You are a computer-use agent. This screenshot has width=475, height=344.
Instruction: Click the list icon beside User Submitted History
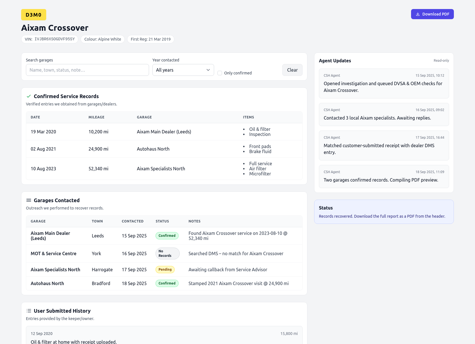pyautogui.click(x=28, y=310)
